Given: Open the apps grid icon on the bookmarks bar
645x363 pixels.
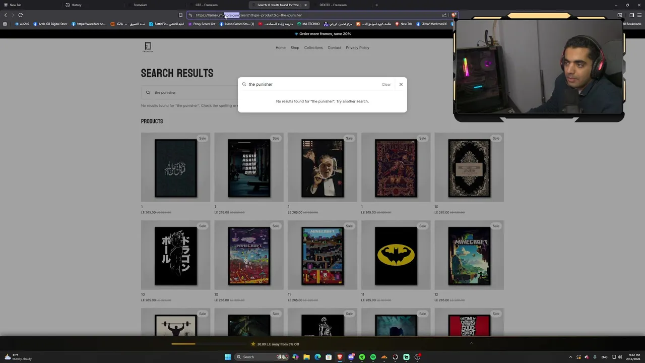Looking at the screenshot, I should (5, 24).
